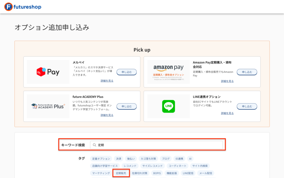The image size is (284, 178).
Task: Click the search magnifier icon
Action: 94,145
